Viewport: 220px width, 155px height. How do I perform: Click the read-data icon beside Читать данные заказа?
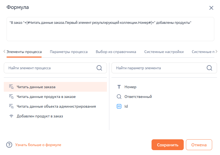click(11, 87)
